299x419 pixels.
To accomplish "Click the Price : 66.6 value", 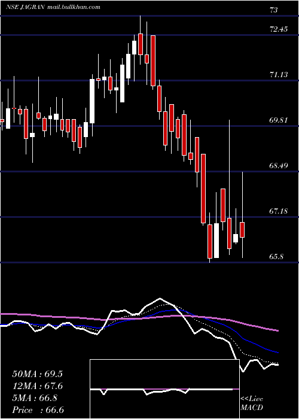I will point(38,410).
